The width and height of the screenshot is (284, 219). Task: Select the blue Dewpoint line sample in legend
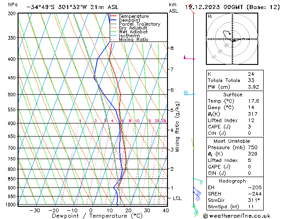tap(113, 20)
